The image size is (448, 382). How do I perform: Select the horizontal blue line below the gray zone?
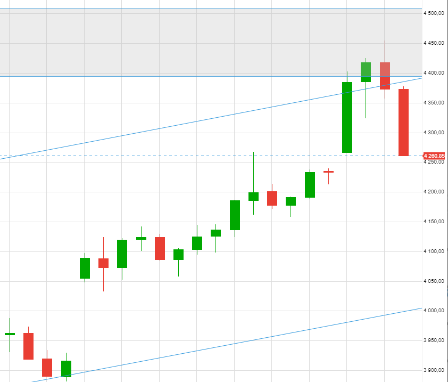[x=160, y=76]
